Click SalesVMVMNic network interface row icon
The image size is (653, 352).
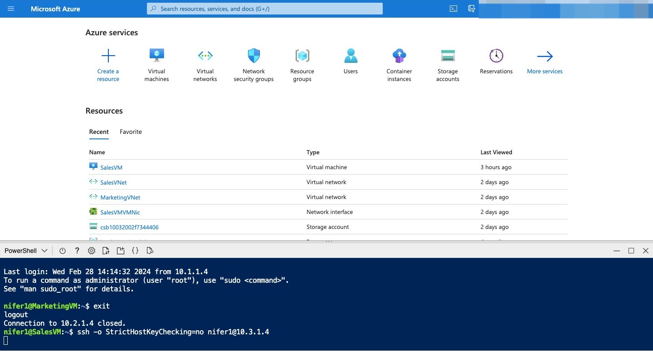click(93, 211)
